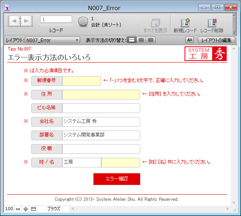Open toolbar options arrow at right edge

tap(234, 33)
